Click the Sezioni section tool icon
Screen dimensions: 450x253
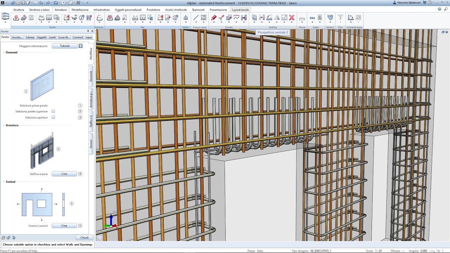pyautogui.click(x=186, y=18)
